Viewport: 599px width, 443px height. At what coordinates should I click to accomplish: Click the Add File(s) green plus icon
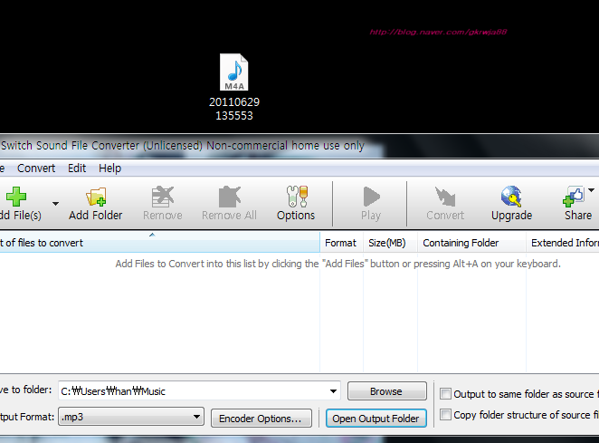(x=16, y=197)
